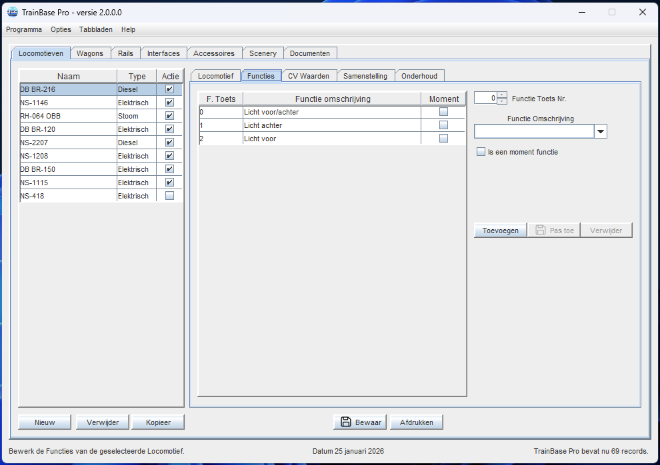Image resolution: width=660 pixels, height=465 pixels.
Task: Open the Onderhoud tab
Action: [419, 76]
